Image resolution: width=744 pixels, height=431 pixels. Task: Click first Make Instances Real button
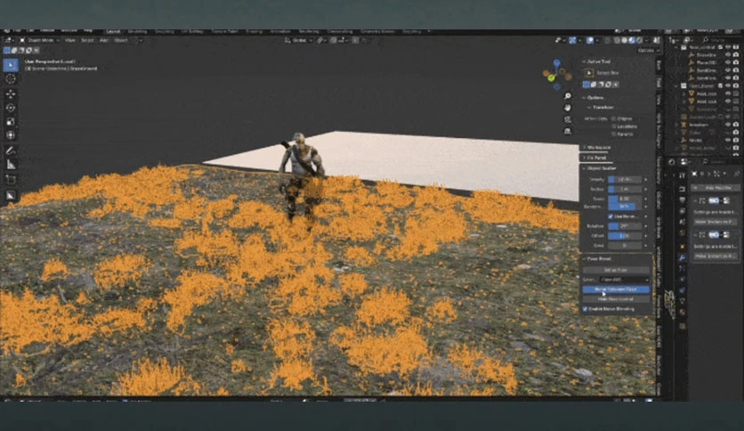716,222
